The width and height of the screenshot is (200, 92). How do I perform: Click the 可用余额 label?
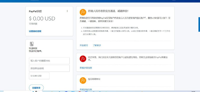33,24
